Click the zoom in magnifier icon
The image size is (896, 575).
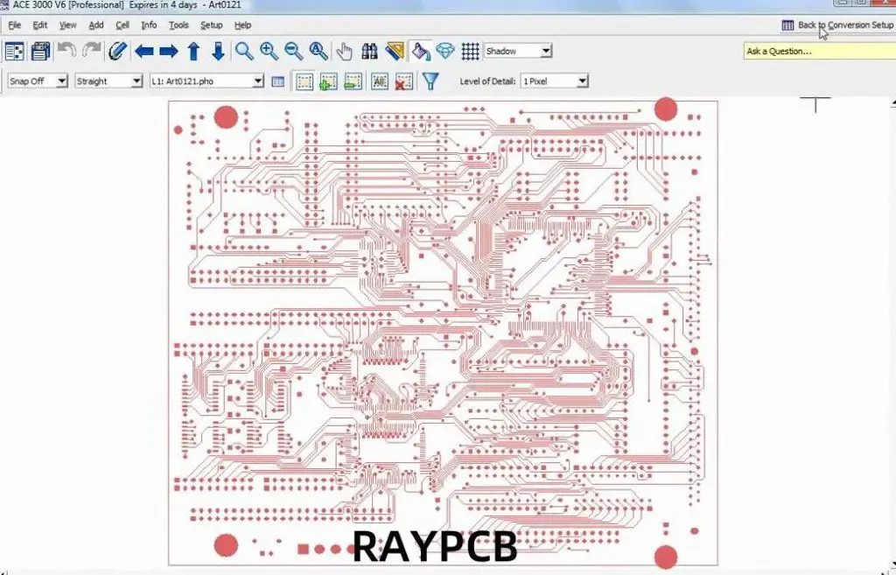coord(269,52)
